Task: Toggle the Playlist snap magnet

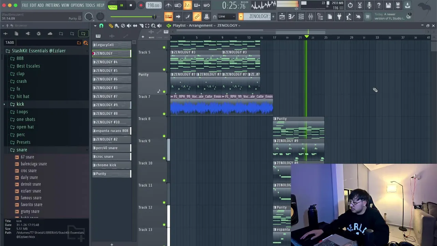Action: click(101, 26)
